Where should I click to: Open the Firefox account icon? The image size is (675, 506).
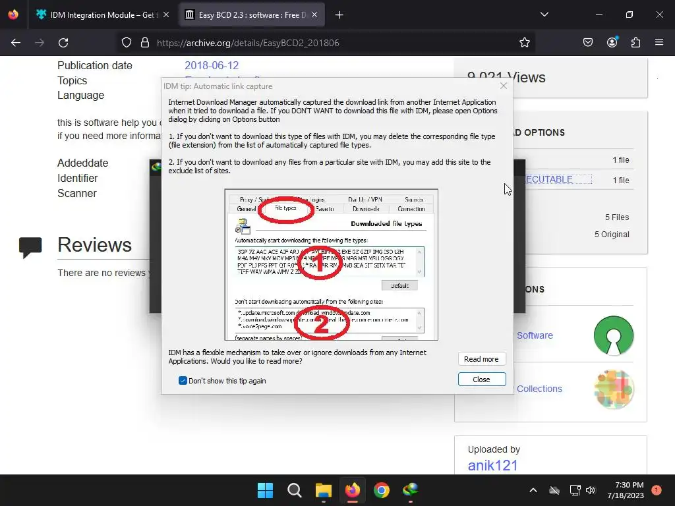point(612,42)
